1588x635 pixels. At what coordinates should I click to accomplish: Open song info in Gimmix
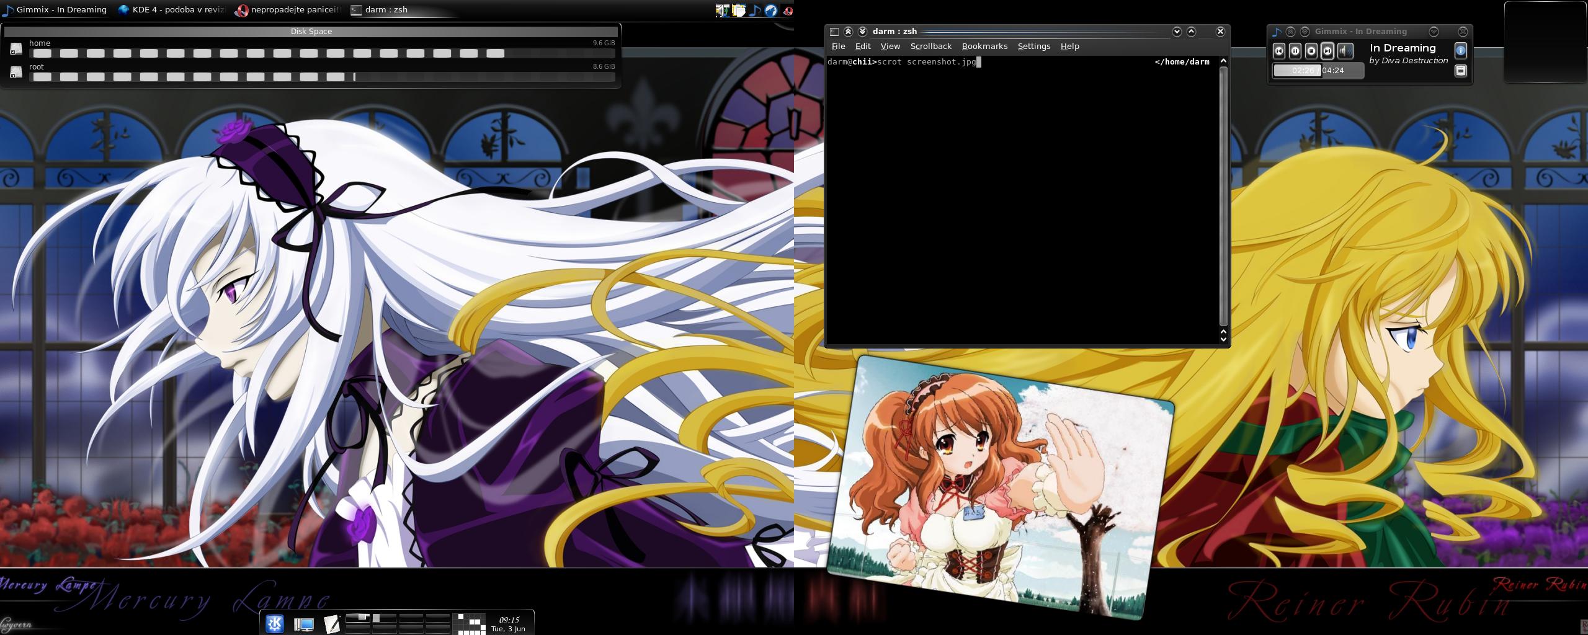pyautogui.click(x=1461, y=51)
